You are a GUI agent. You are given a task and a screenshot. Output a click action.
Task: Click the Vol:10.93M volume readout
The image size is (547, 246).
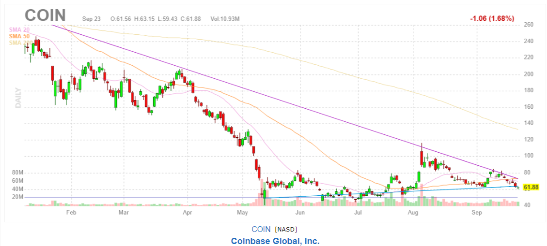coord(225,19)
